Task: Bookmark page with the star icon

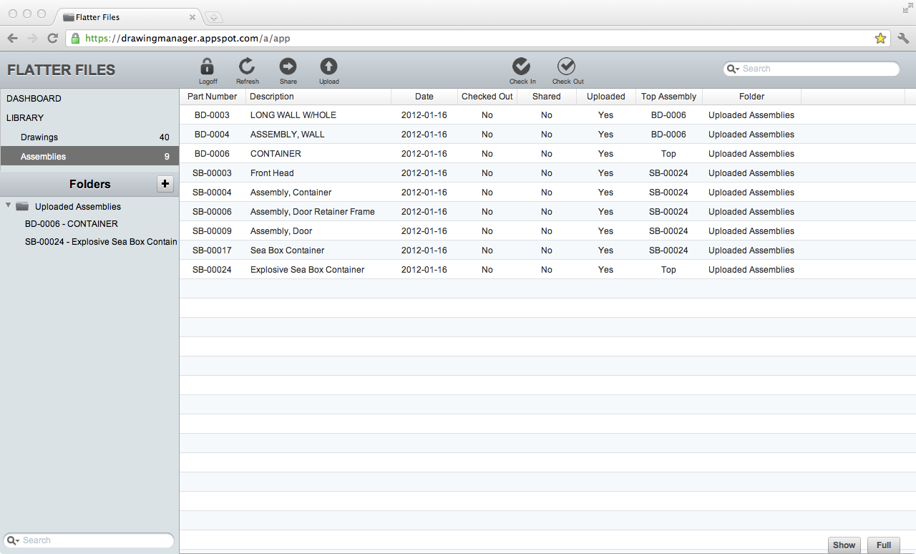Action: [x=880, y=39]
